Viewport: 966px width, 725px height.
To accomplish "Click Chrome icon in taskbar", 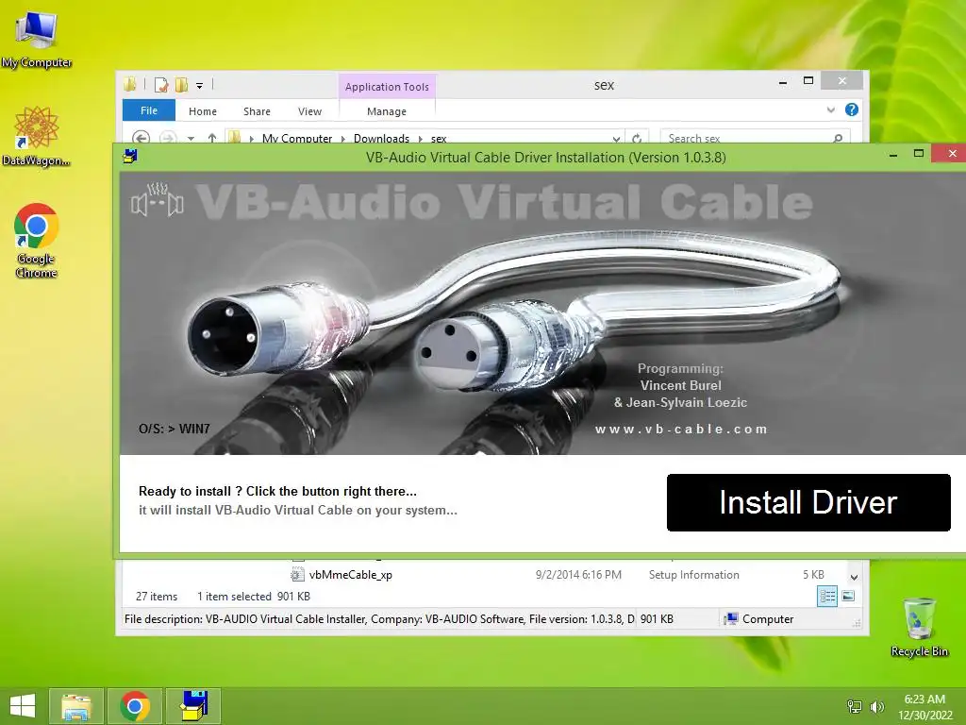I will pos(135,706).
